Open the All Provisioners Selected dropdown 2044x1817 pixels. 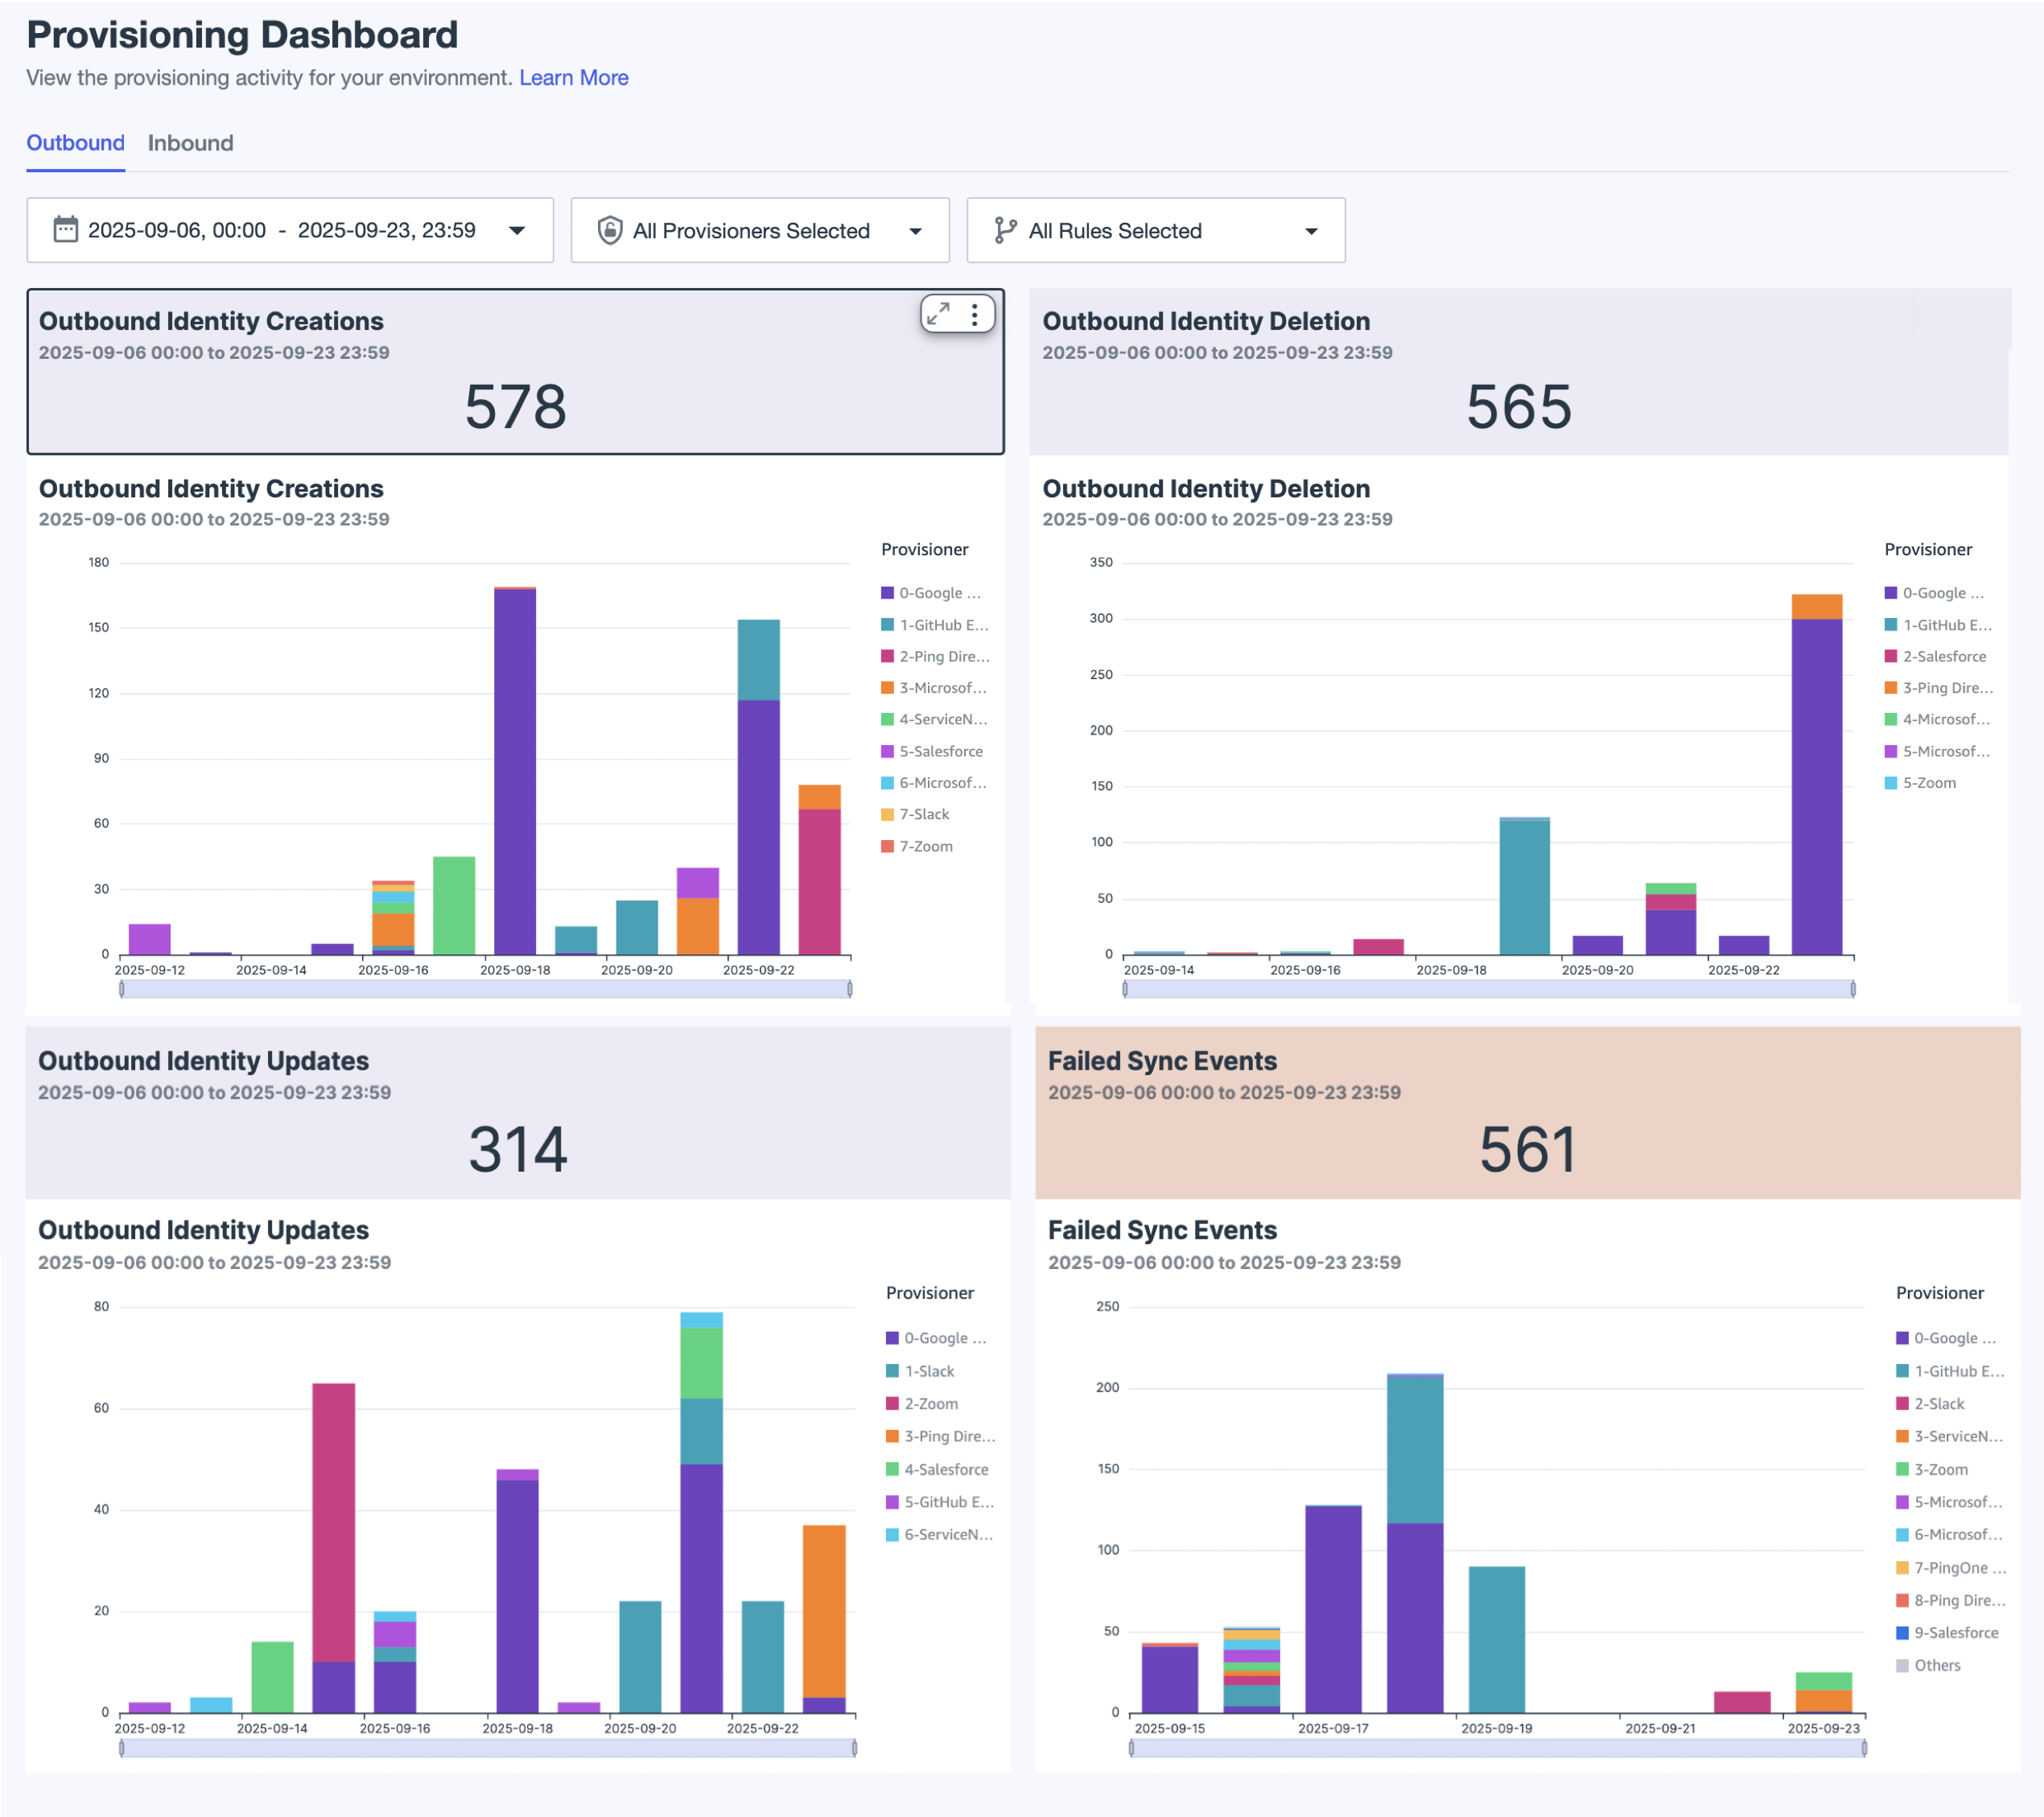click(914, 230)
